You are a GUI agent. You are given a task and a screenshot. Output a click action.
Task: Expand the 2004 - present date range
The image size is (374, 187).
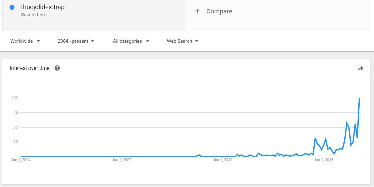76,41
